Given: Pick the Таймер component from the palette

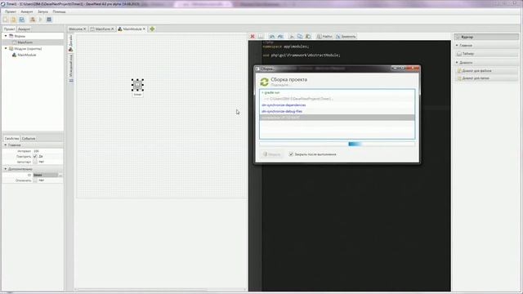Looking at the screenshot, I should coord(486,54).
